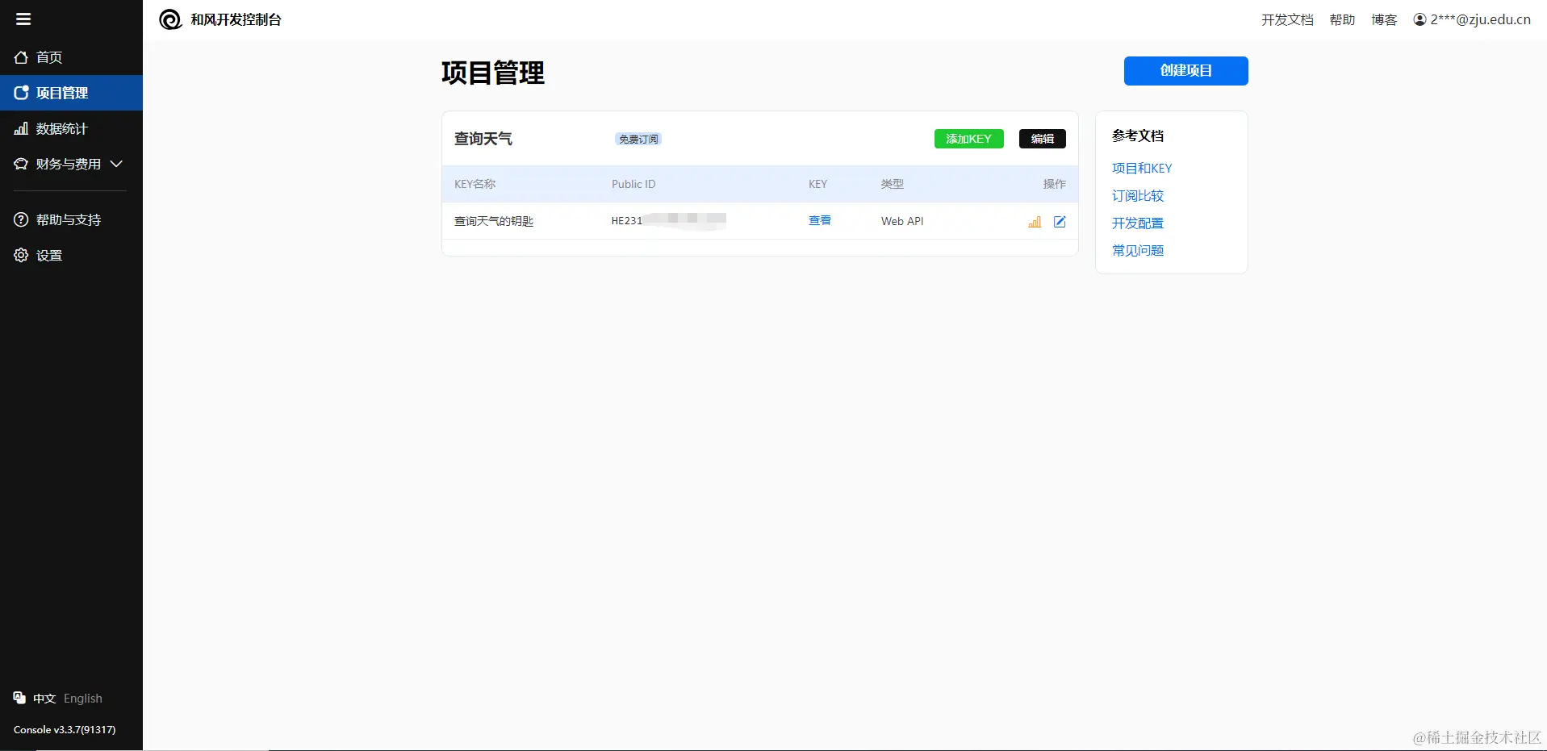
Task: Click the blue 创建项目 button
Action: (x=1185, y=71)
